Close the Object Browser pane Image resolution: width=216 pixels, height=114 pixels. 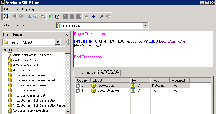pos(67,35)
